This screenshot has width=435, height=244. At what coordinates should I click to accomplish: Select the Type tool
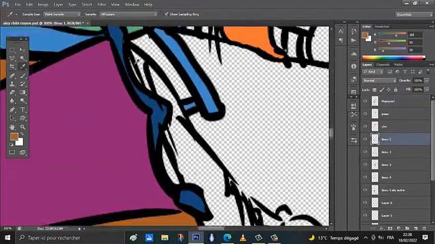[x=22, y=110]
